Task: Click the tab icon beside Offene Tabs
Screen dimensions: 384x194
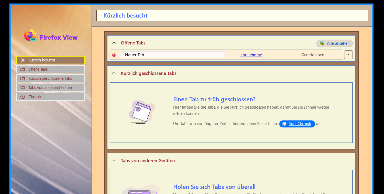Action: [23, 69]
